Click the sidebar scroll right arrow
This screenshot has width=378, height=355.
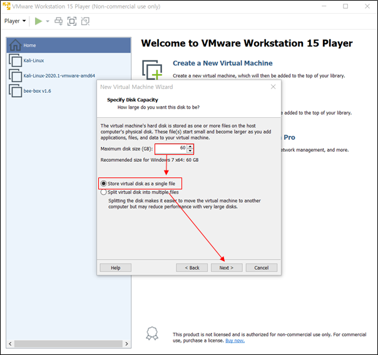point(127,344)
